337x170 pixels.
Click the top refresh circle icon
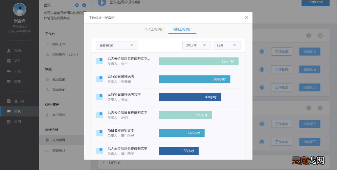coord(309,35)
